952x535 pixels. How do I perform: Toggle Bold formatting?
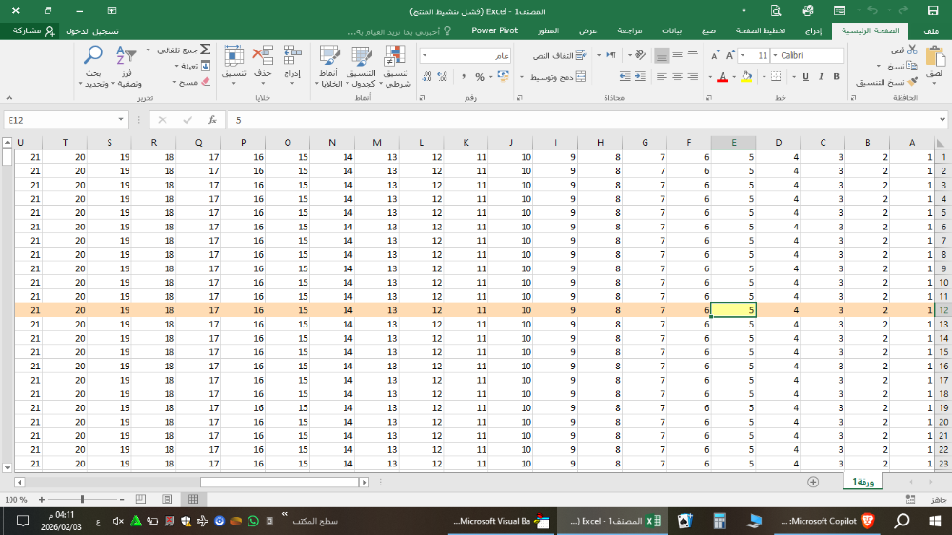point(835,77)
